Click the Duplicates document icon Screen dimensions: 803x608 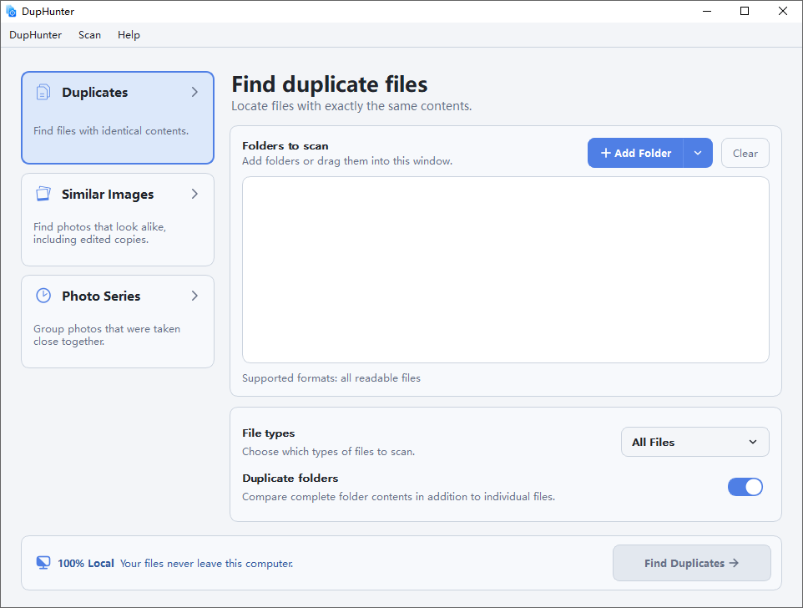43,92
